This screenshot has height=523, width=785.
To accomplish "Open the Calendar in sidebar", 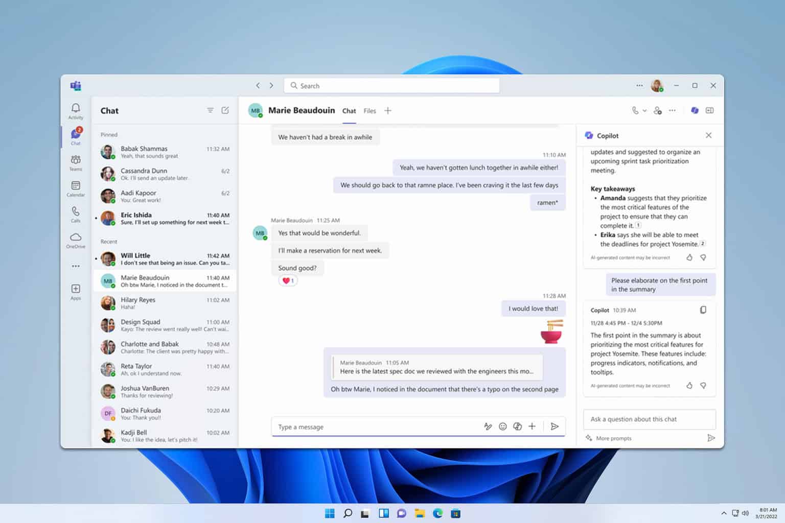I will (76, 188).
